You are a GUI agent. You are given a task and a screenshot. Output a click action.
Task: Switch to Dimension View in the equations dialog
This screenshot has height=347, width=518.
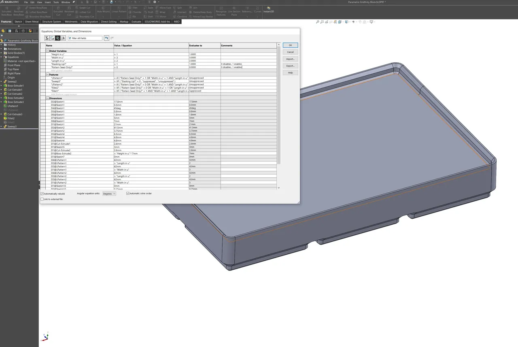58,38
